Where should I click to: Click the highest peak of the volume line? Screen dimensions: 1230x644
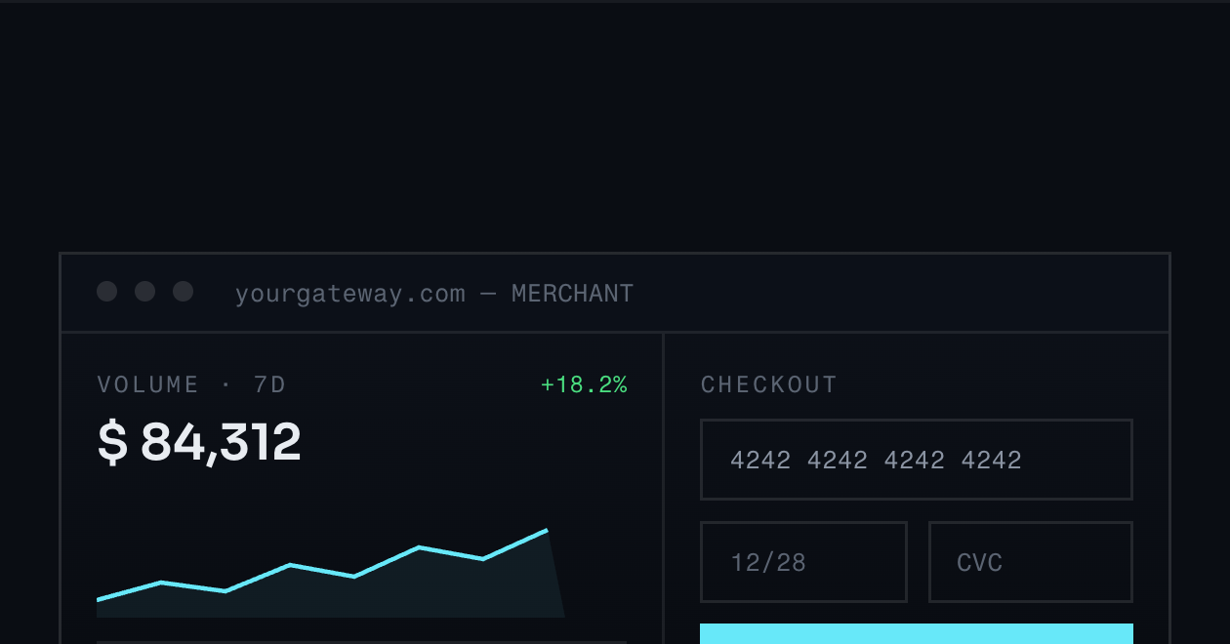click(547, 530)
